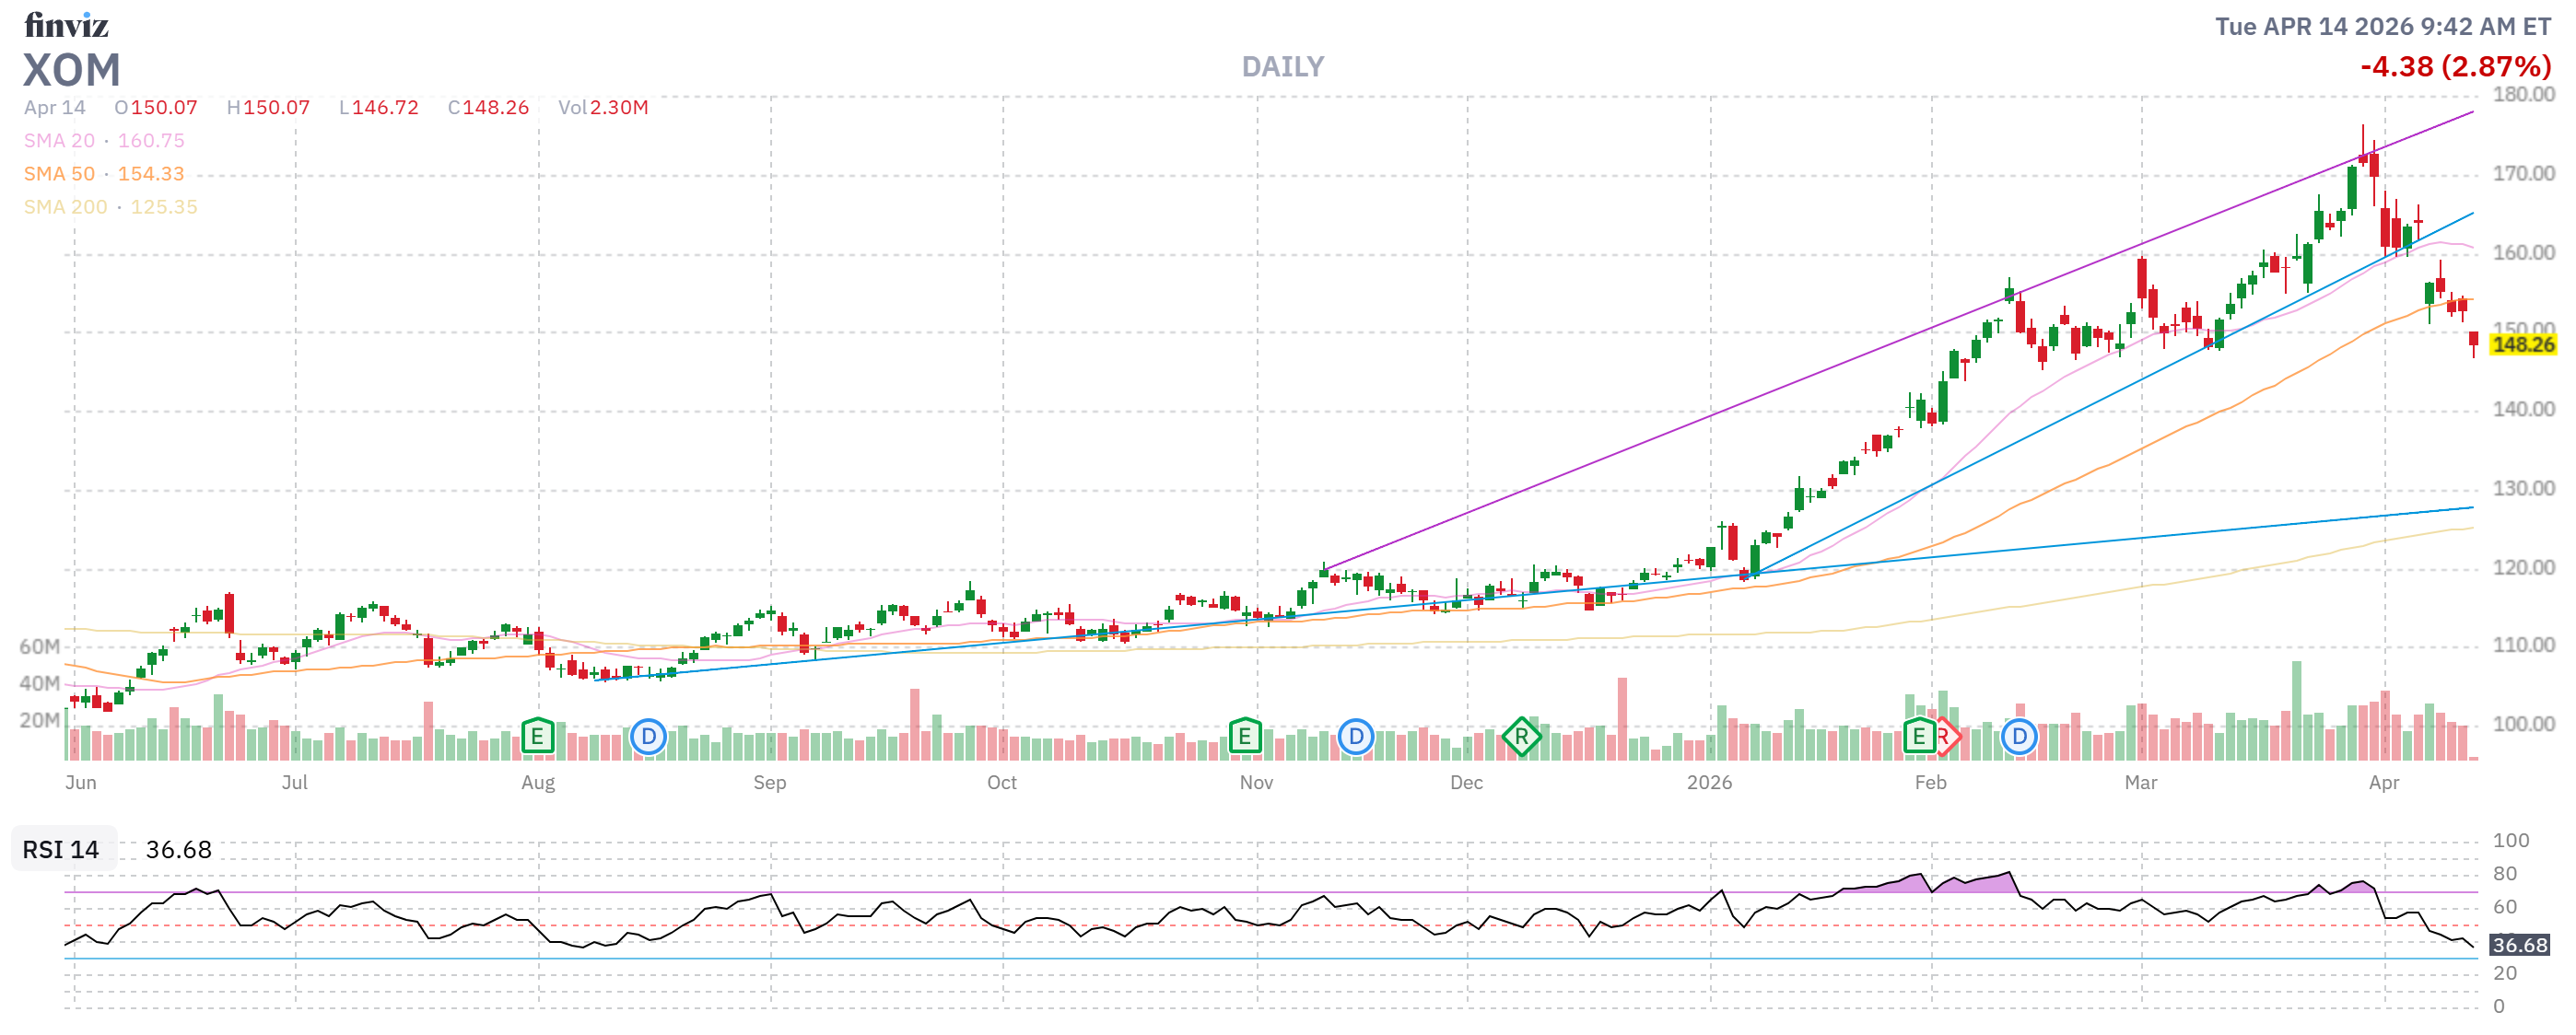Screen dimensions: 2576x1035
Task: Click the dividend D marker in mid-August
Action: click(x=648, y=738)
